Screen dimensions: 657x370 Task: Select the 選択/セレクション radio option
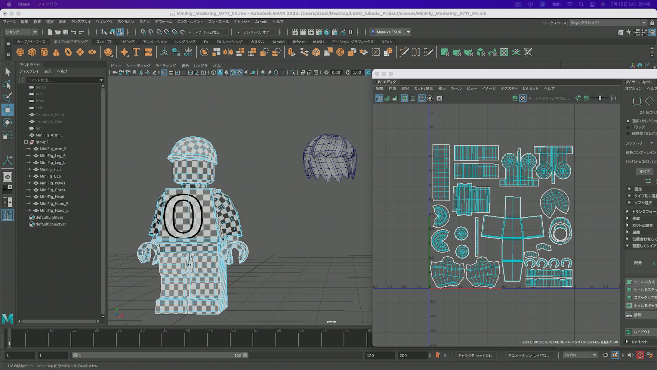point(628,121)
